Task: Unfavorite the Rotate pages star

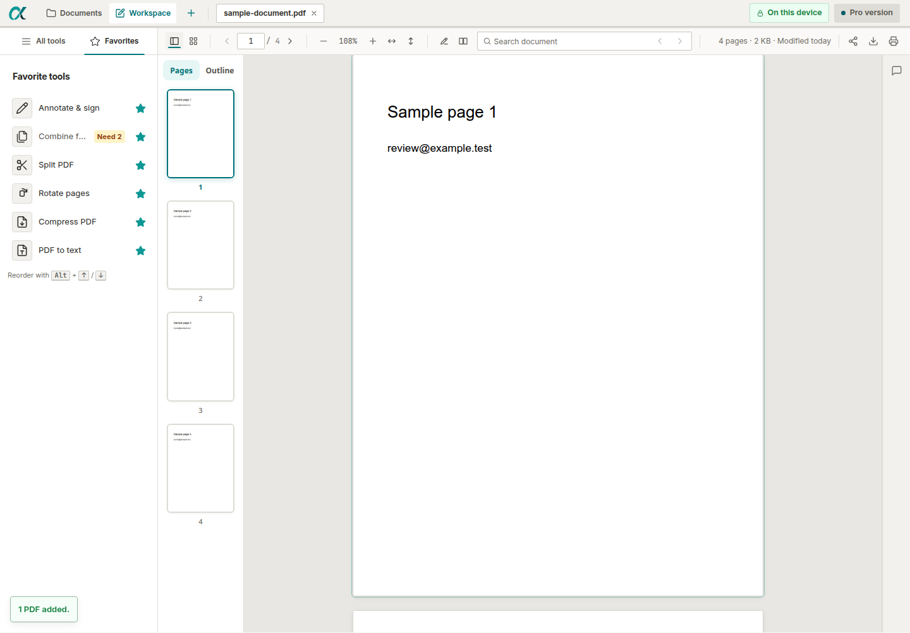Action: (140, 194)
